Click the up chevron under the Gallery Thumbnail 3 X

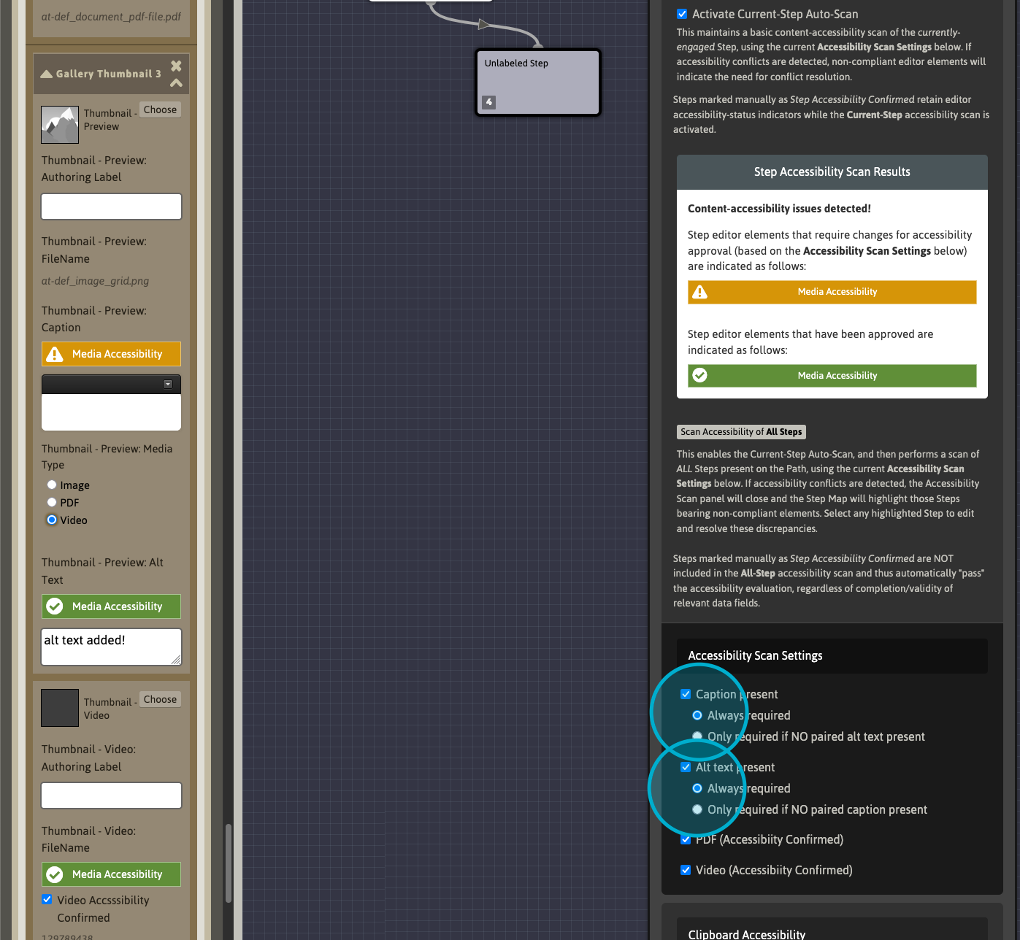click(x=176, y=82)
